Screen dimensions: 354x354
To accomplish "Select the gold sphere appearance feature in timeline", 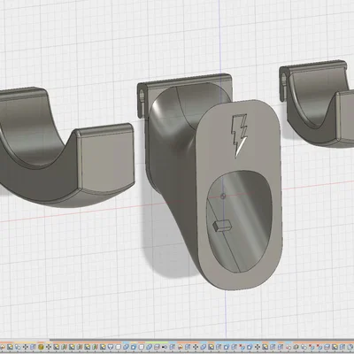I will [41, 347].
